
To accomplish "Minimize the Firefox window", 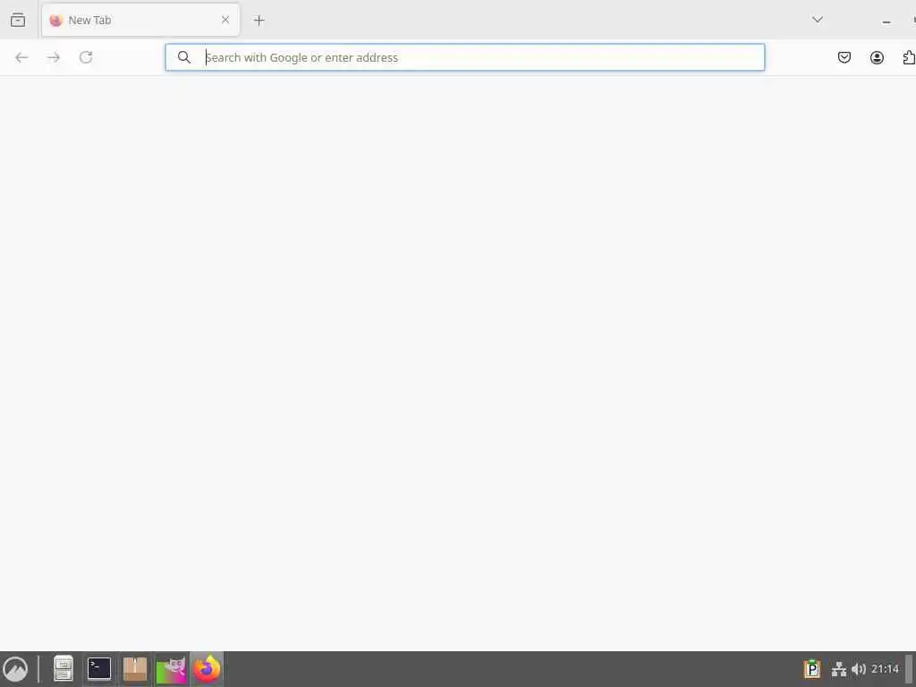I will coord(886,21).
